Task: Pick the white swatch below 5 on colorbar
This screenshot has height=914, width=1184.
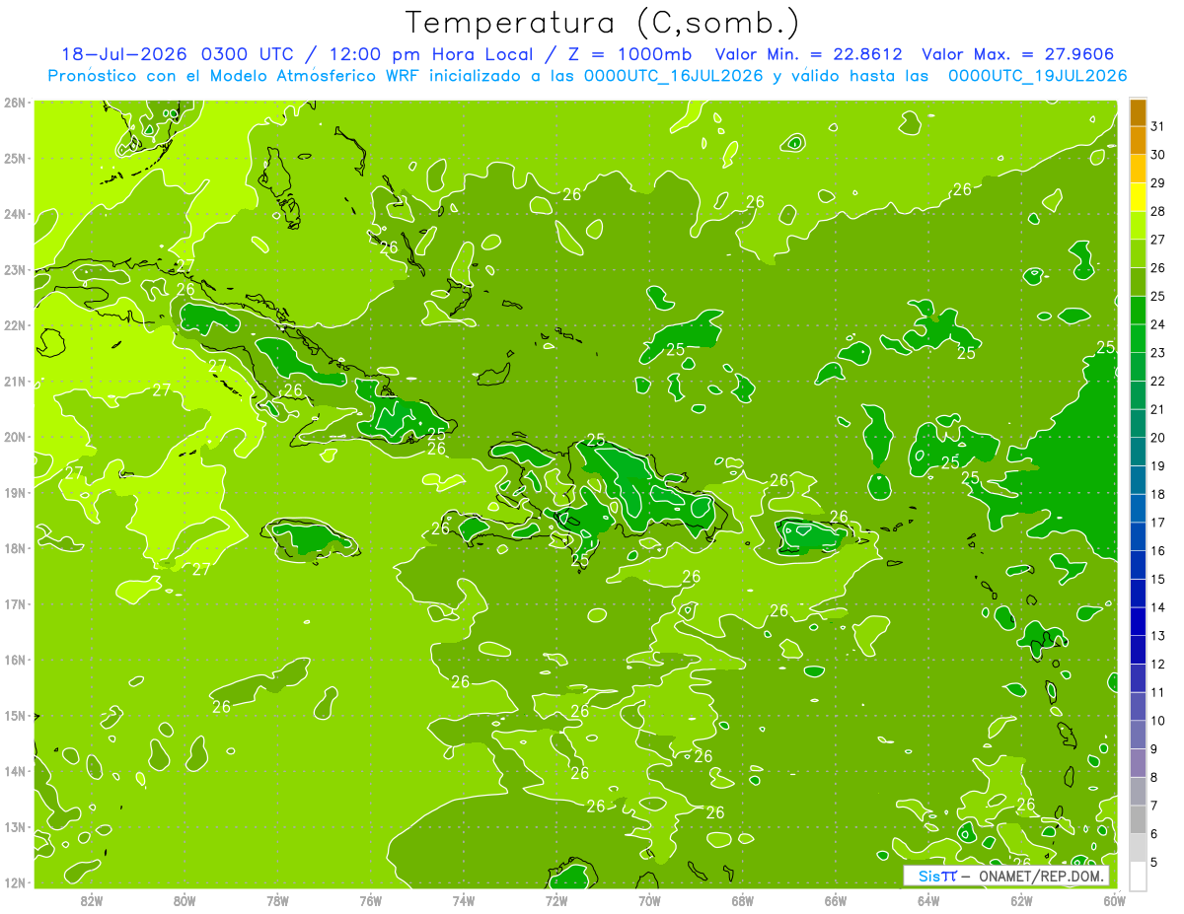Action: [1139, 876]
